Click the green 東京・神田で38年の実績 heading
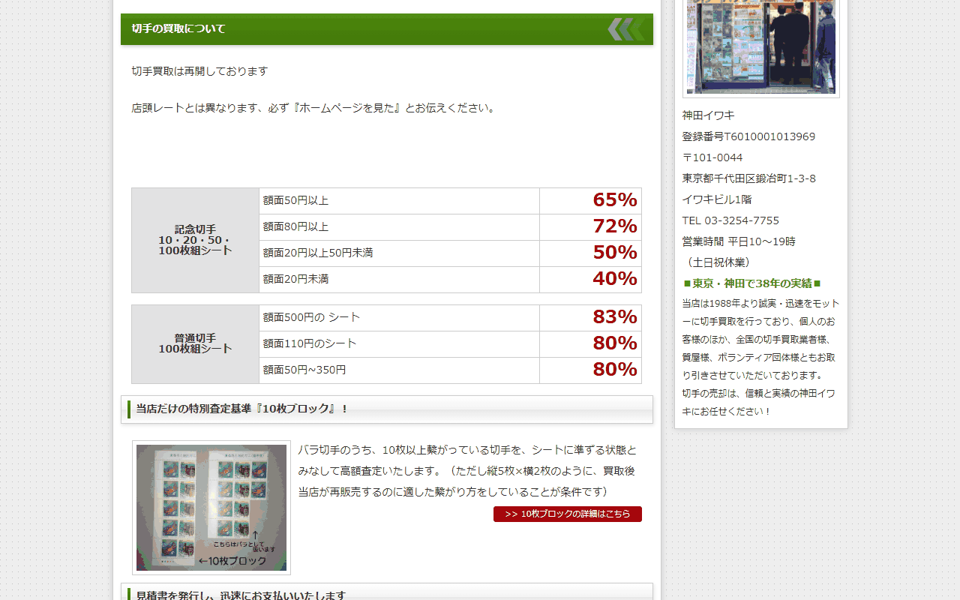960x600 pixels. click(752, 283)
